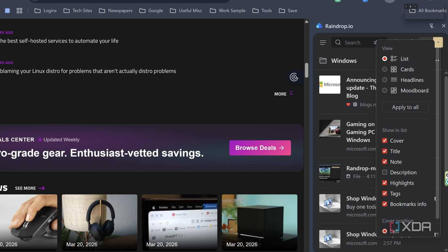This screenshot has height=252, width=448.
Task: Click the MORE link with down arrow
Action: click(284, 94)
